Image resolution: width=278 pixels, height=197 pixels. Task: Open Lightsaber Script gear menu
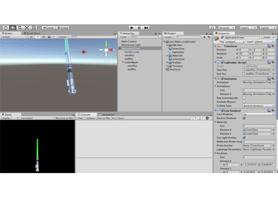tap(273, 62)
